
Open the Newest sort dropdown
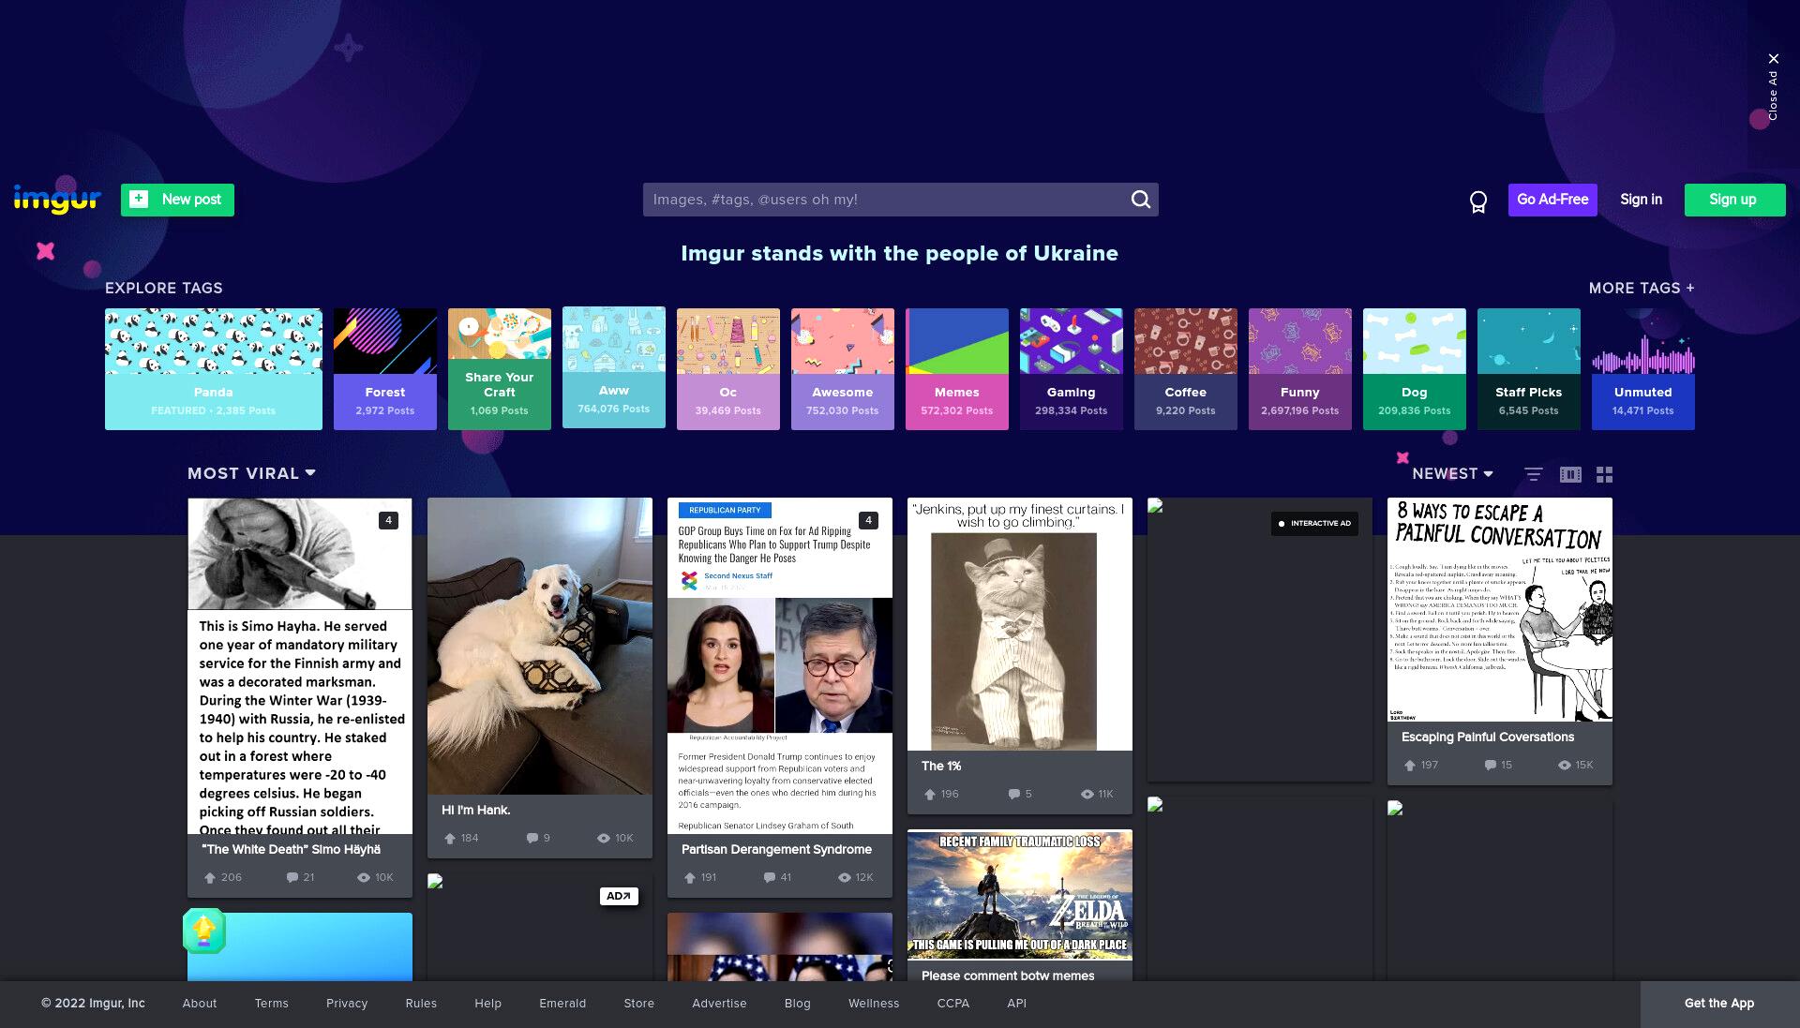pyautogui.click(x=1452, y=473)
